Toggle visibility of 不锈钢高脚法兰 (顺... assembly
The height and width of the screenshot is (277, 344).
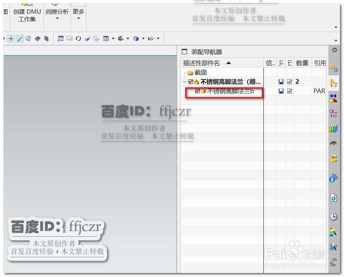[x=191, y=81]
